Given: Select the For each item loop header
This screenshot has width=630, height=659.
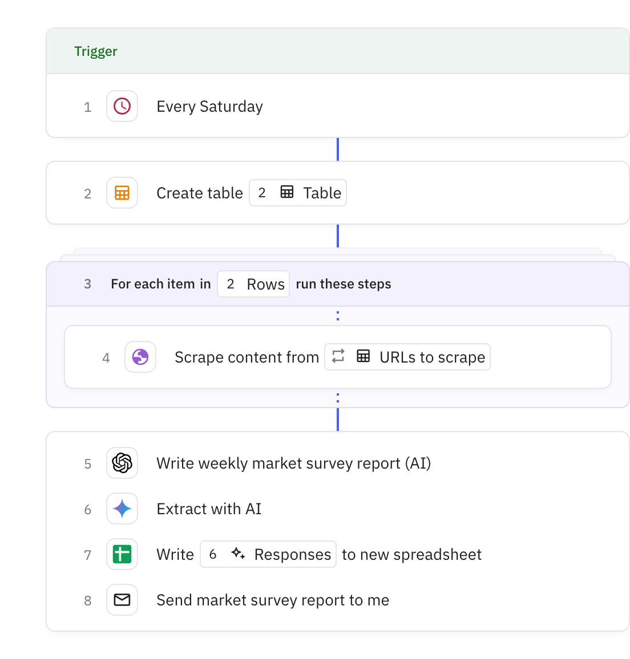Looking at the screenshot, I should click(251, 283).
